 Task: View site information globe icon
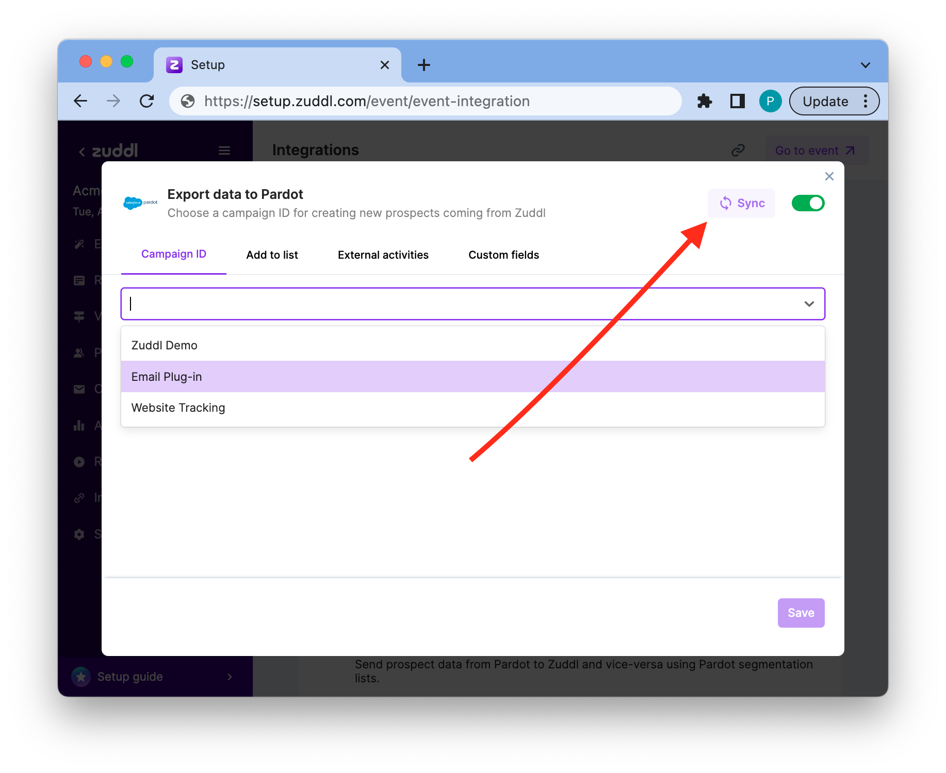click(188, 101)
